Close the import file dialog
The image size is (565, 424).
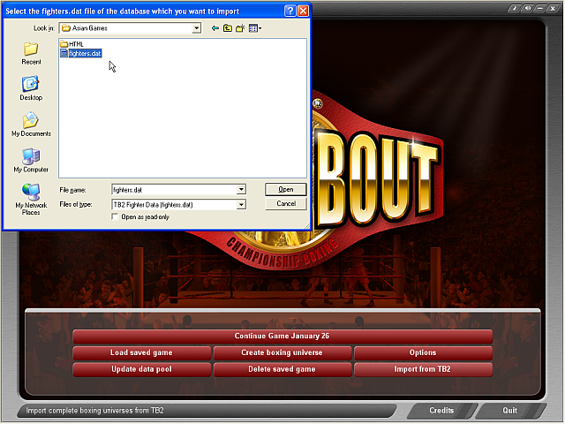[x=304, y=11]
